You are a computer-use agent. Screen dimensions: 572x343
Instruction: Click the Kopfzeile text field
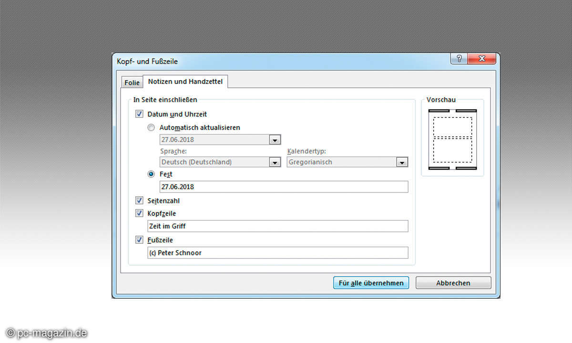coord(278,226)
